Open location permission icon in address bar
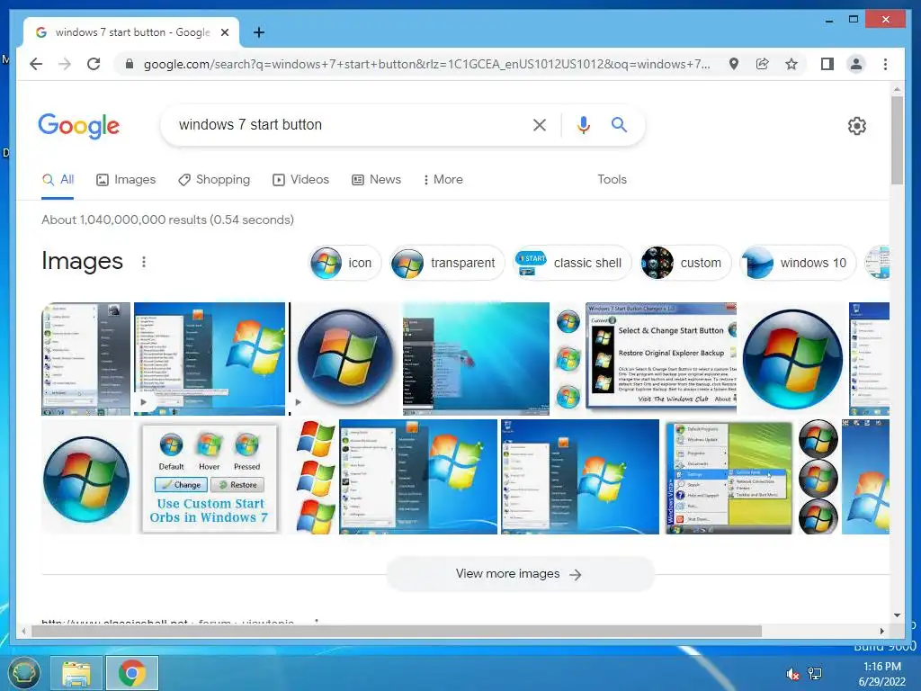This screenshot has height=691, width=921. tap(734, 64)
